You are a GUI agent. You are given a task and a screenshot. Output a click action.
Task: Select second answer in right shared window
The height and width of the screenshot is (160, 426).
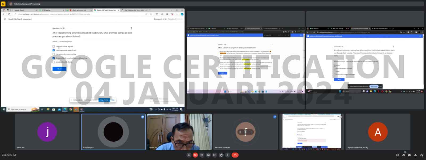tap(335, 68)
